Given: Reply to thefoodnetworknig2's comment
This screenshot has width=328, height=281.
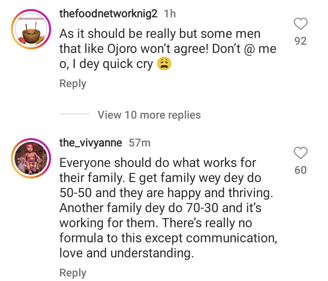Looking at the screenshot, I should coord(73,83).
